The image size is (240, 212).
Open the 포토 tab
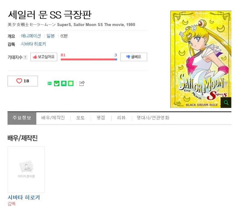pyautogui.click(x=80, y=118)
